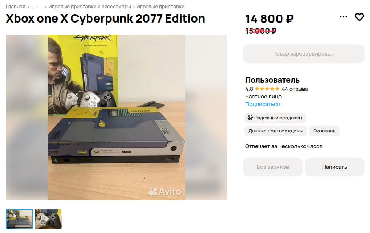Add listing to favorites with heart icon

359,17
